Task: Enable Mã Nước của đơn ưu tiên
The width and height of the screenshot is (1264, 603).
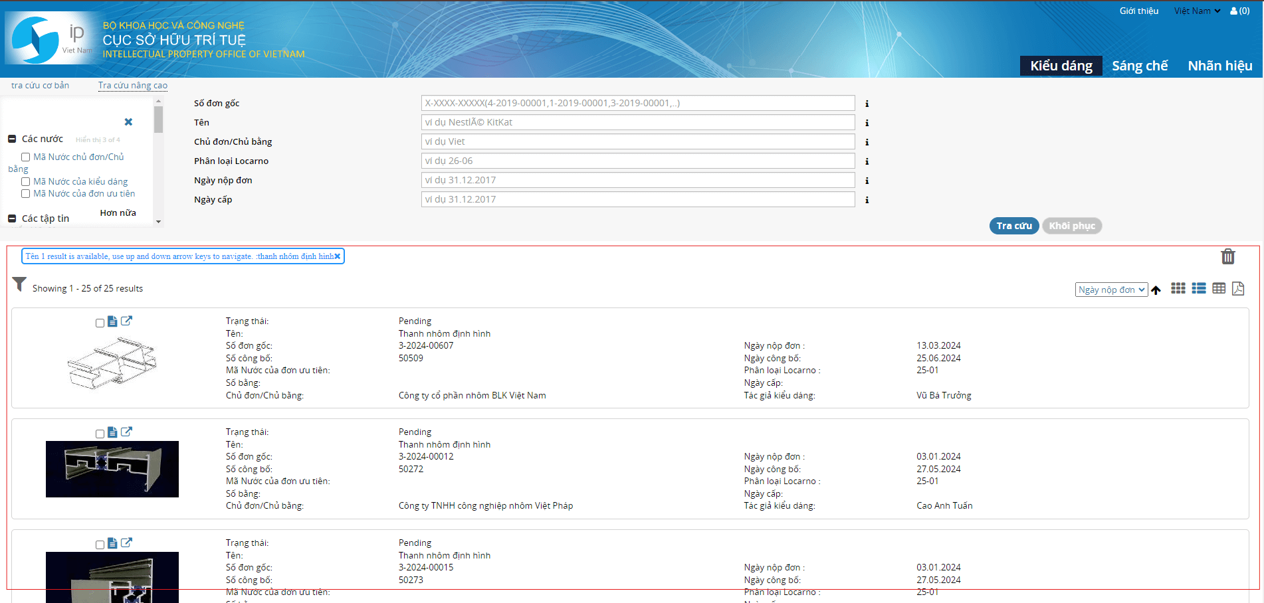Action: coord(25,194)
